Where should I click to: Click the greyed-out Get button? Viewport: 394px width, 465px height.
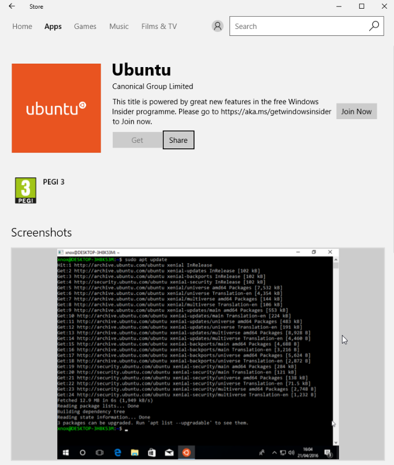point(137,140)
